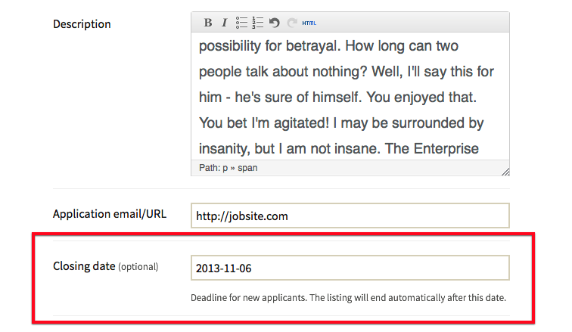Toggle italic formatting in the Description editor
The height and width of the screenshot is (332, 572).
pyautogui.click(x=224, y=23)
